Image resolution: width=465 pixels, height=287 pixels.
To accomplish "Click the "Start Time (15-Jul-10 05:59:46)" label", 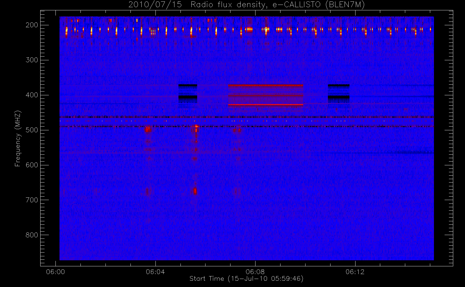I will [247, 279].
